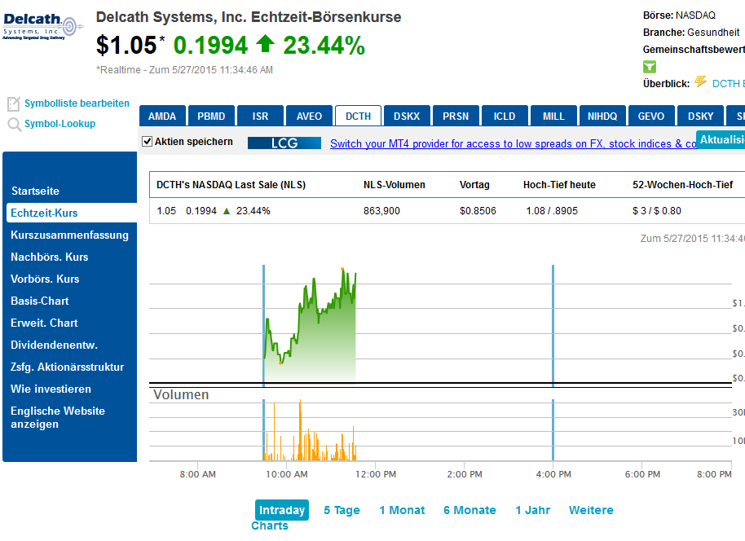Expand Weitere Charts options

pyautogui.click(x=591, y=510)
